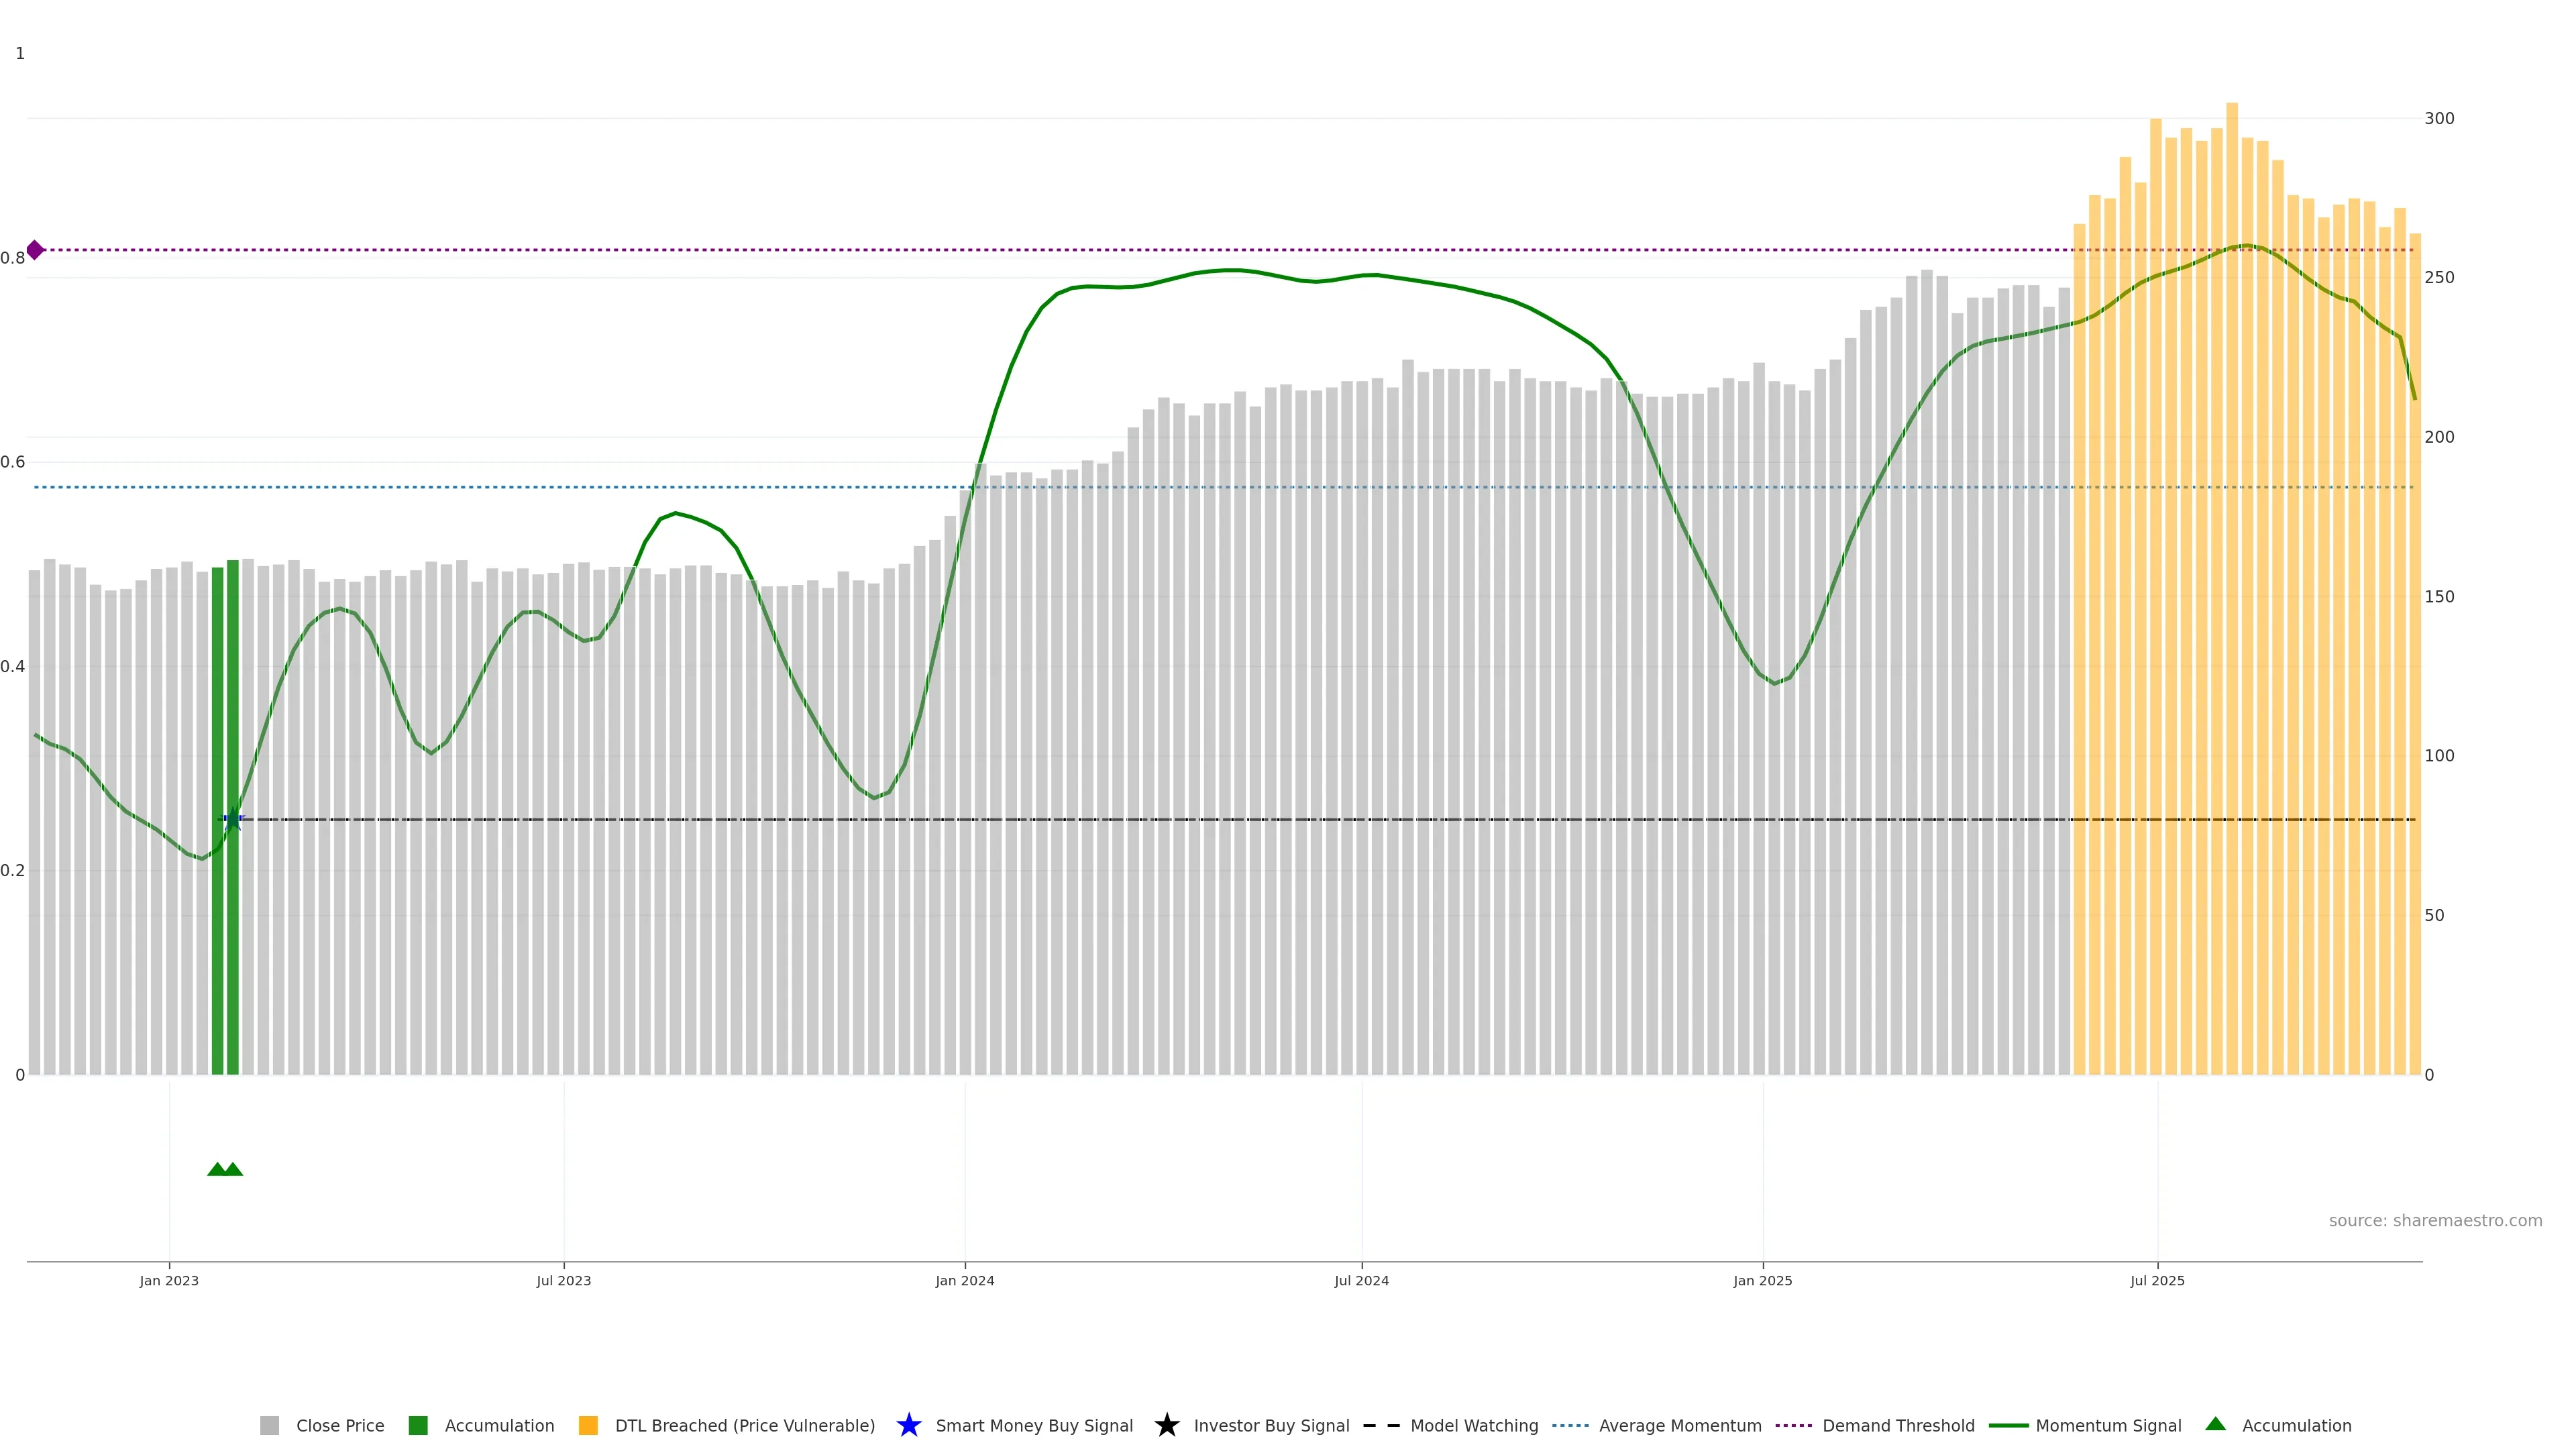This screenshot has width=2576, height=1449.
Task: Click the green Accumulation square legend icon
Action: pos(418,1425)
